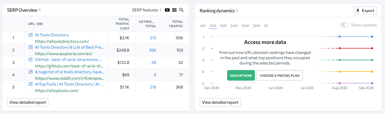This screenshot has width=385, height=114.
Task: Click the Ranking dynamics info icon
Action: pos(237,11)
